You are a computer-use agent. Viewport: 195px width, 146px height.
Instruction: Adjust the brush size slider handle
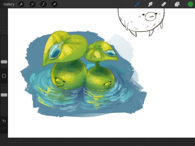(4, 62)
